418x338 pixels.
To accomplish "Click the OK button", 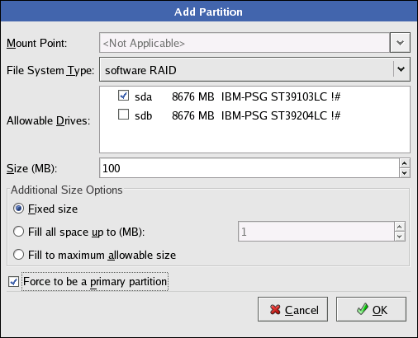I will click(371, 309).
